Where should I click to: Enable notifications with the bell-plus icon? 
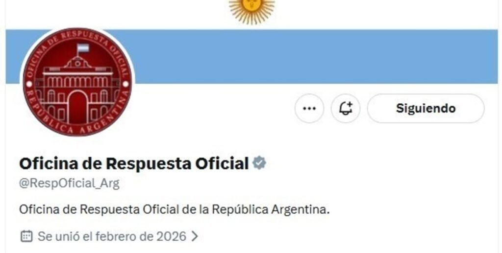click(x=346, y=108)
